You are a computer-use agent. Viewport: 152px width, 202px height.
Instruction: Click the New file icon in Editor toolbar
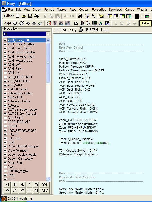[x=18, y=16]
